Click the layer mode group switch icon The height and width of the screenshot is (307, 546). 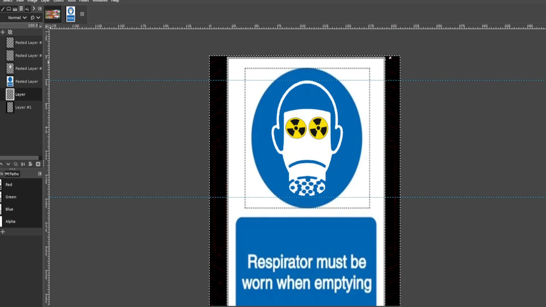pos(32,18)
